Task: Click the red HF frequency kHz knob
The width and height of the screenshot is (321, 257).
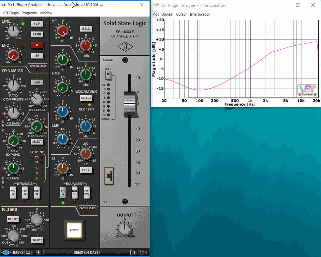Action: point(86,45)
